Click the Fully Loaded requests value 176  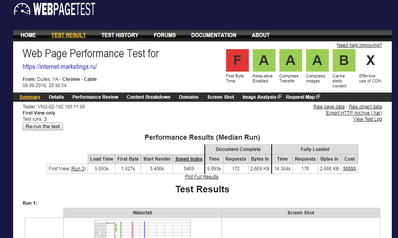[x=305, y=169]
